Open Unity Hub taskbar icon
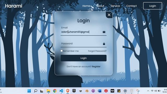Image resolution: width=167 pixels, height=94 pixels. (81, 91)
